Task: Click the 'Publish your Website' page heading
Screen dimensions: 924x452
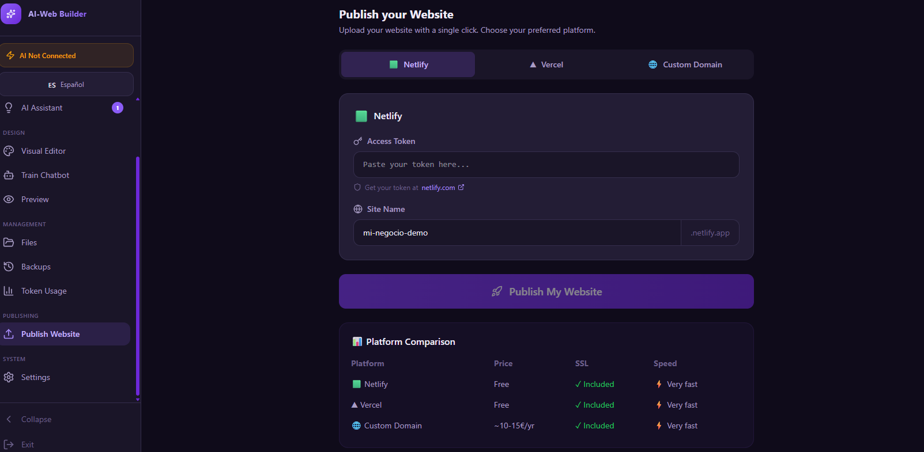Action: pyautogui.click(x=396, y=14)
